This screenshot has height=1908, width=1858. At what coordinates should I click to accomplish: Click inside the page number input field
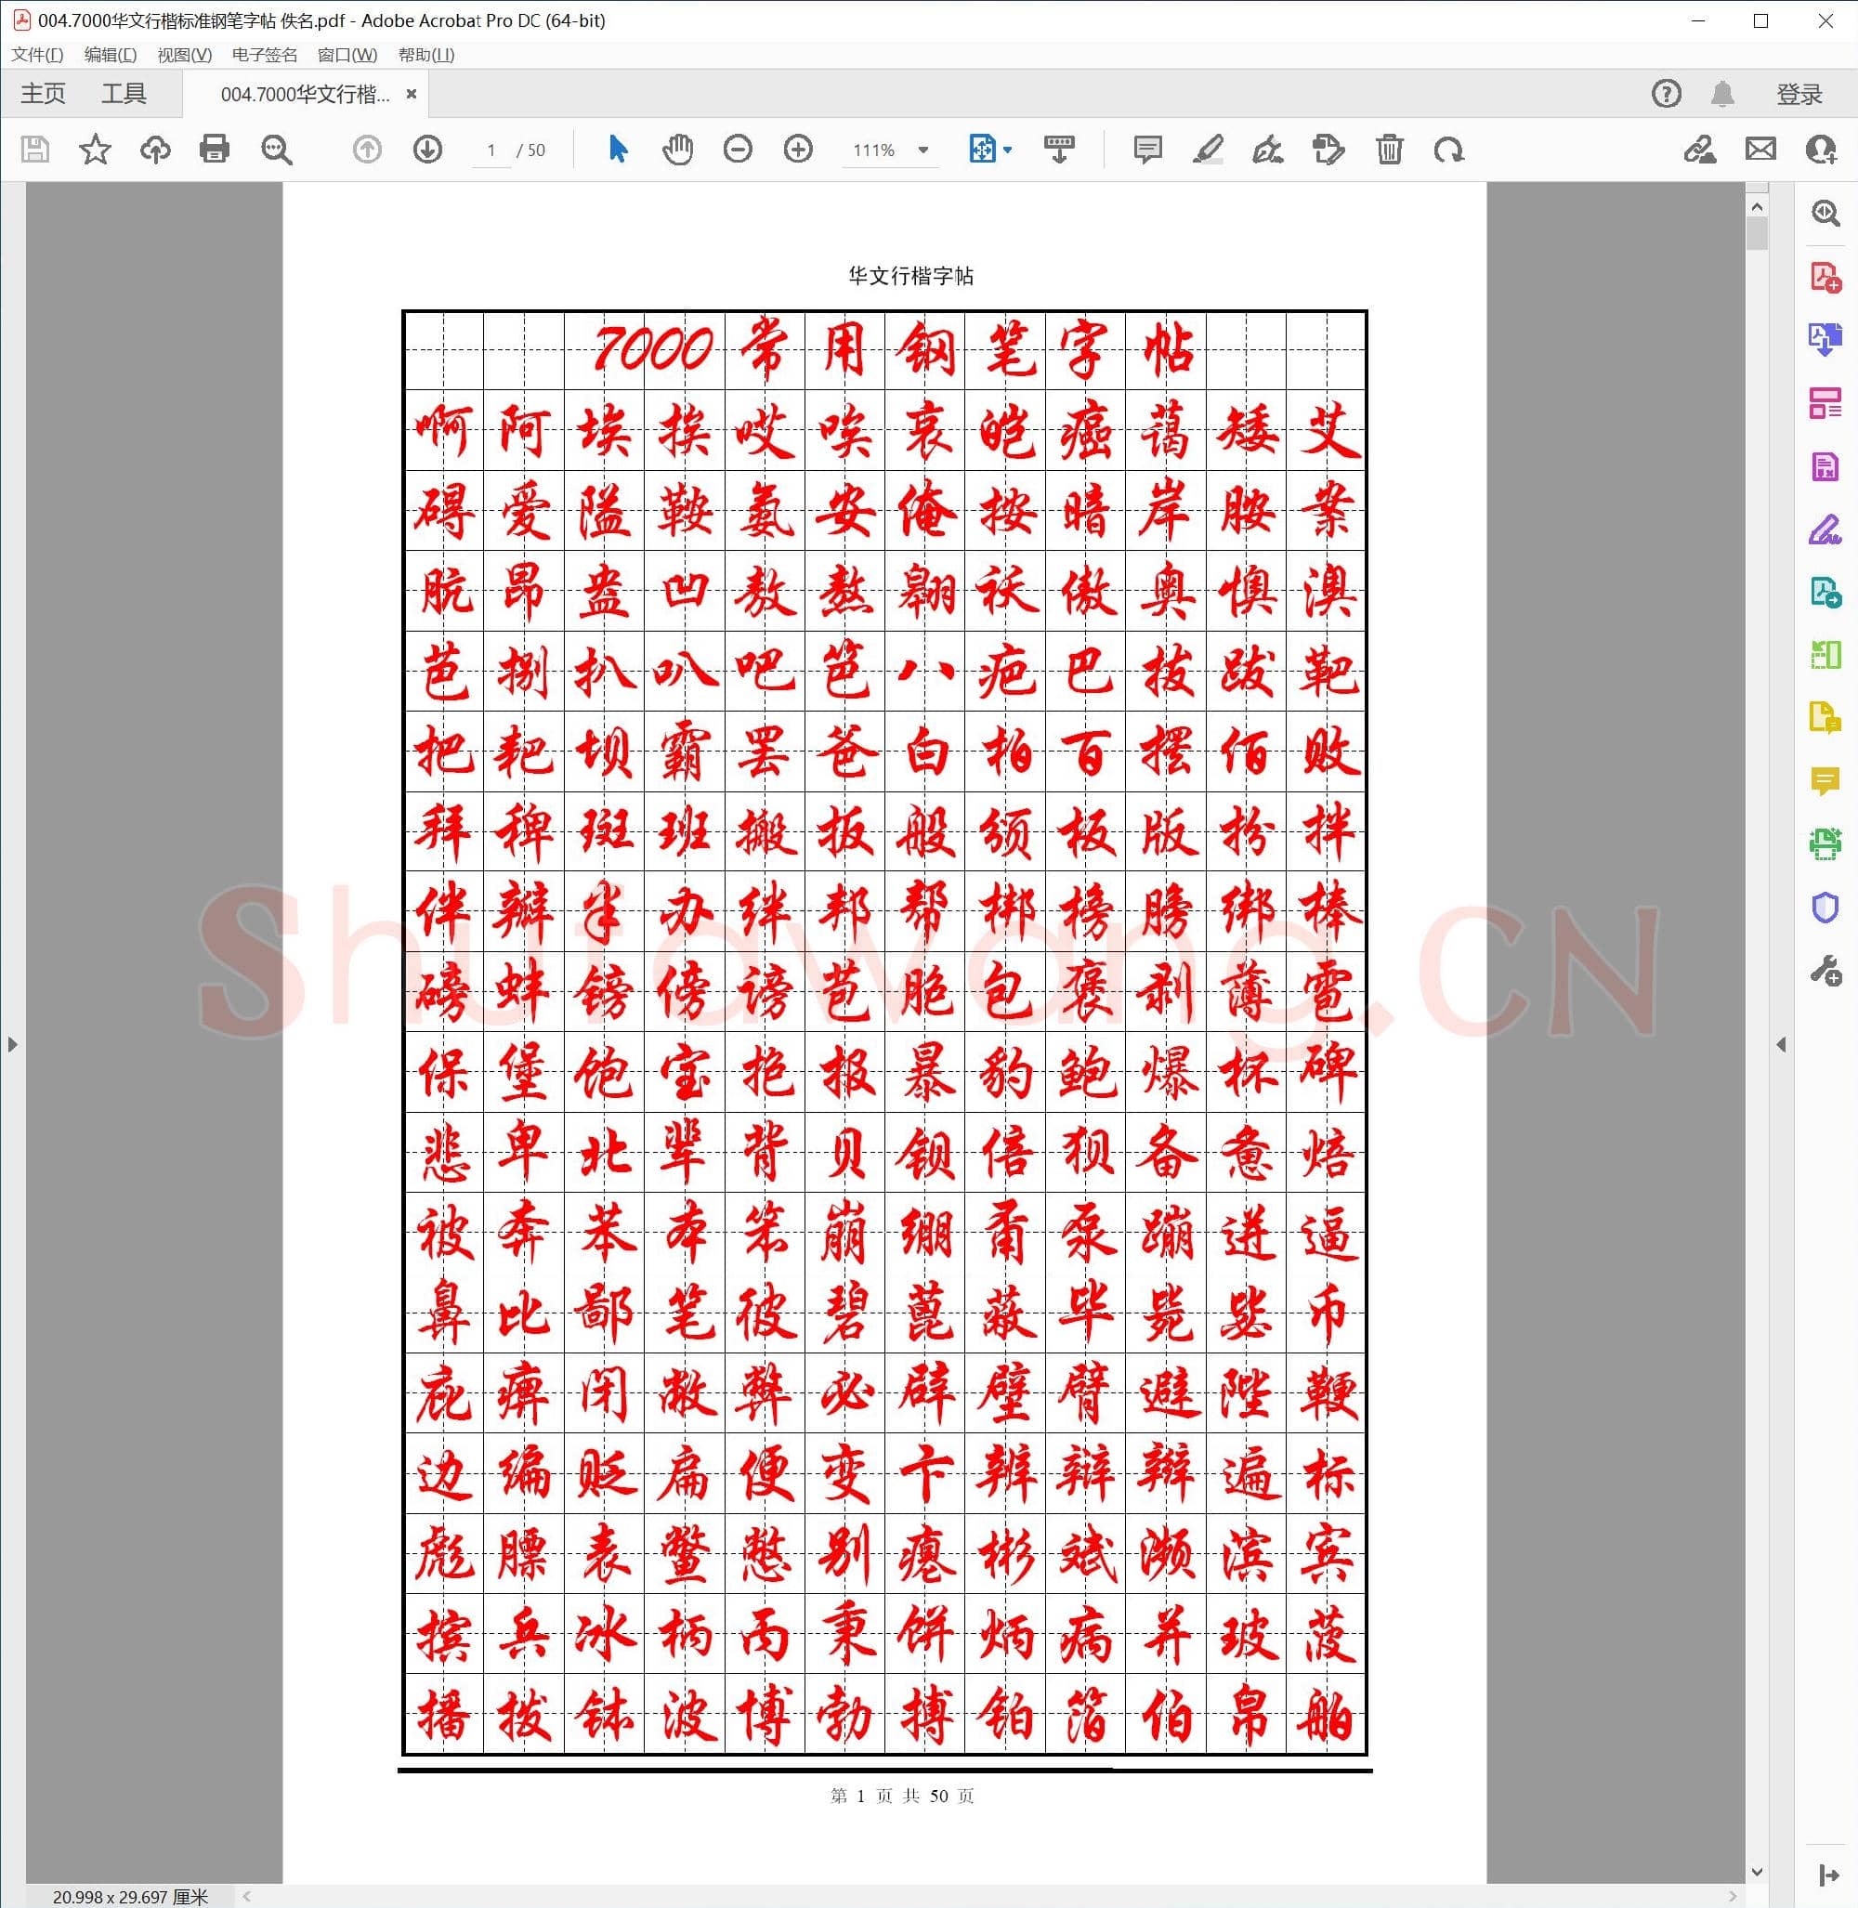tap(491, 150)
